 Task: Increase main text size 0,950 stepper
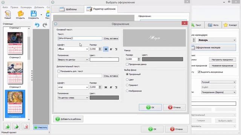(x=100, y=48)
